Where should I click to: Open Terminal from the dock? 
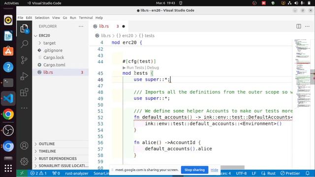8,83
